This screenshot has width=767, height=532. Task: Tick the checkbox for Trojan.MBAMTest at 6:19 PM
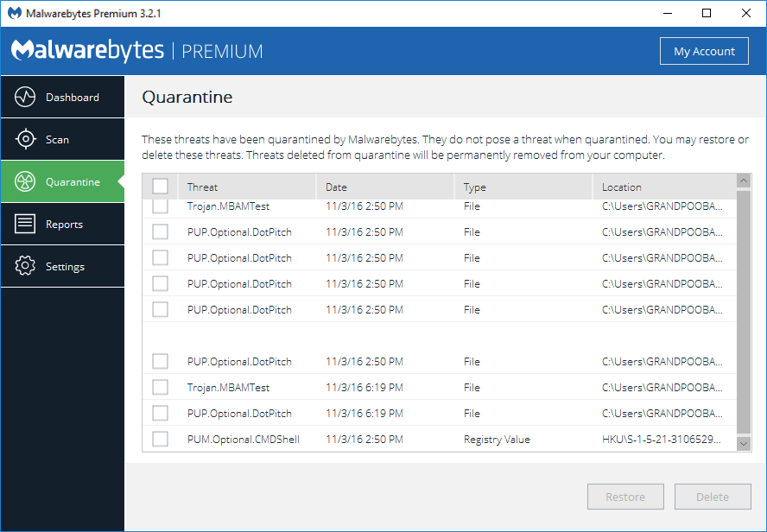click(x=160, y=387)
